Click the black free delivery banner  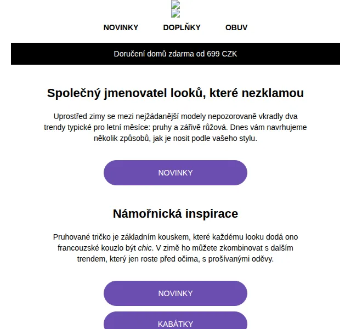tap(175, 54)
